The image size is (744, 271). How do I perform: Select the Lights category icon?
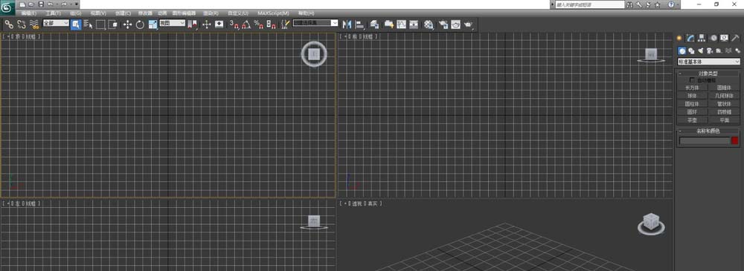coord(700,50)
